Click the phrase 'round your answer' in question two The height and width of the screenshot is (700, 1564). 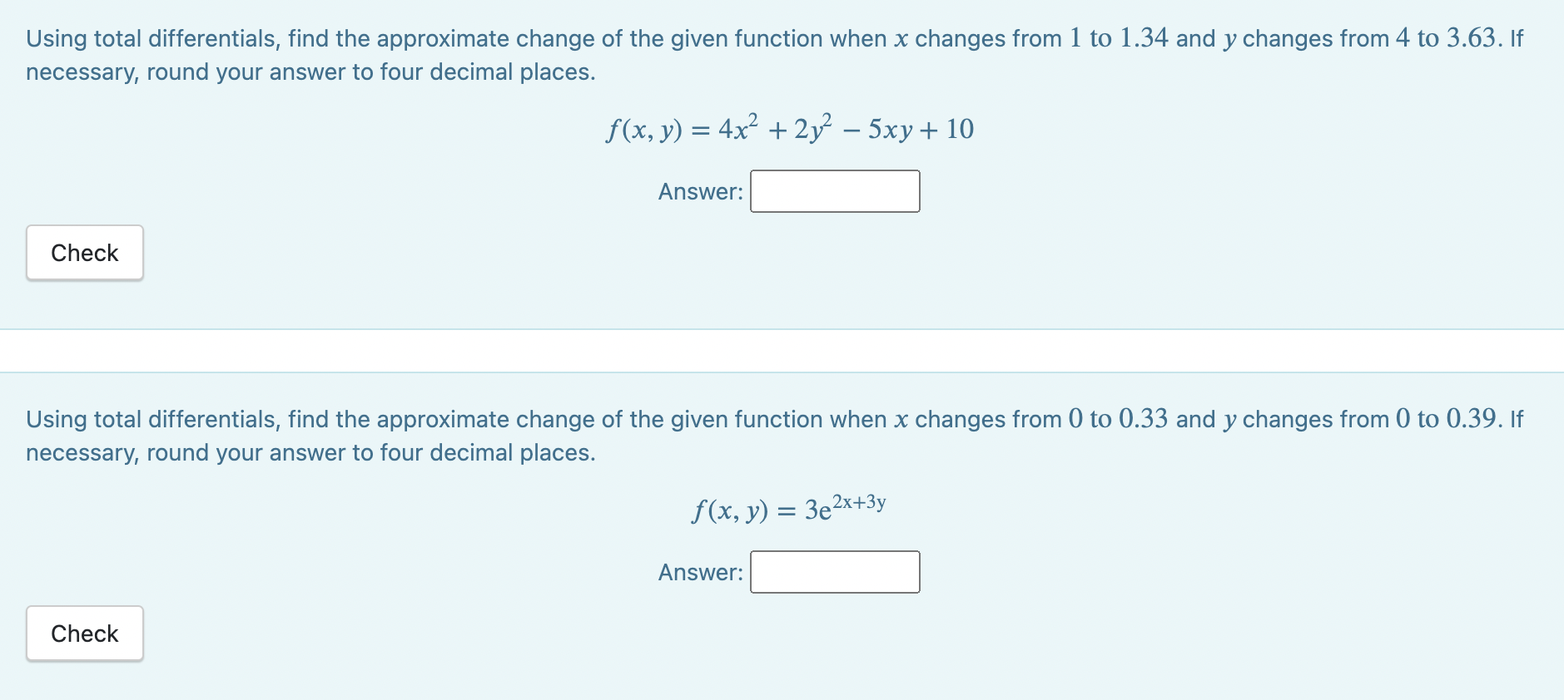point(251,452)
